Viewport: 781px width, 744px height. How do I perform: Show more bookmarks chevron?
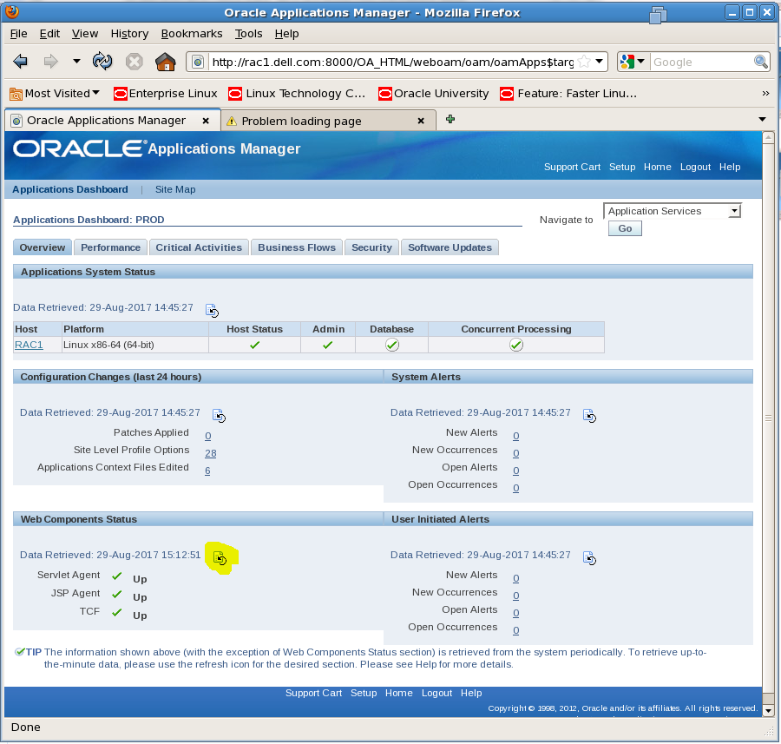click(765, 94)
